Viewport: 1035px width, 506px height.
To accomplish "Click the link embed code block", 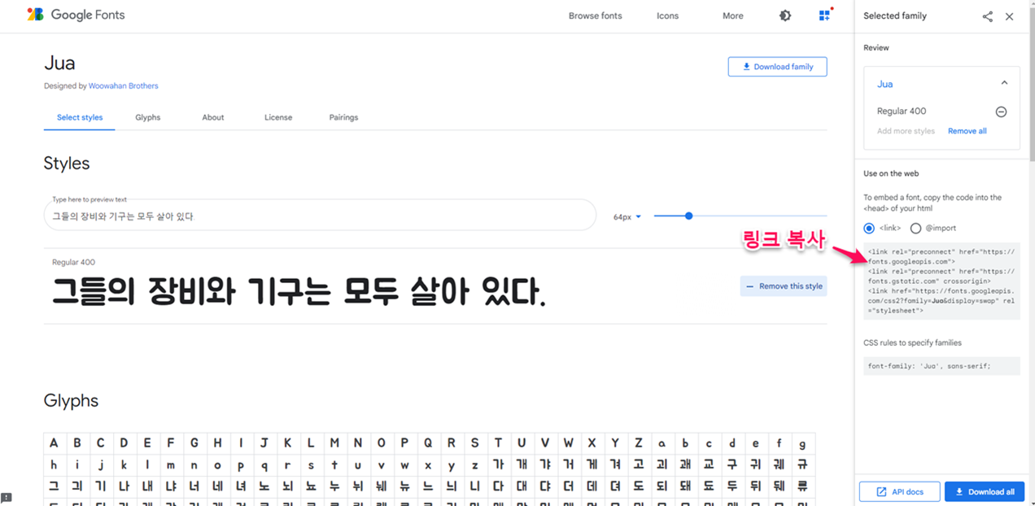I will 941,281.
